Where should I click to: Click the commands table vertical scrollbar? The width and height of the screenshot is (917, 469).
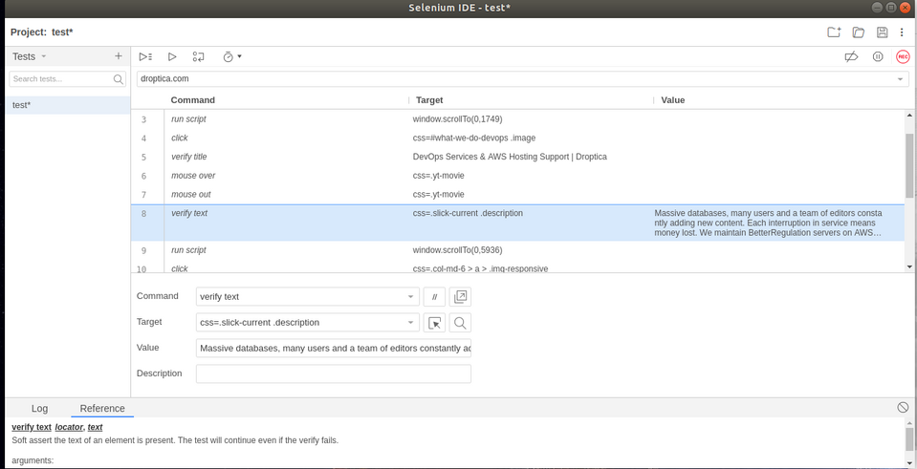(x=909, y=164)
